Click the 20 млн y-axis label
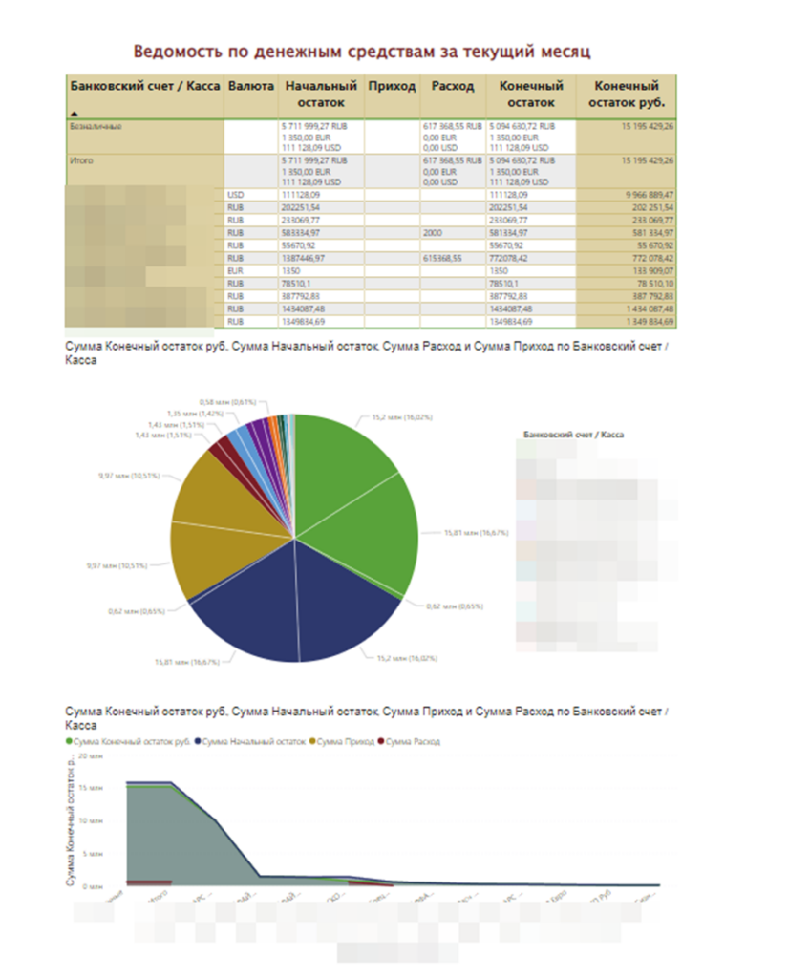Viewport: 810px width, 978px height. pyautogui.click(x=91, y=756)
